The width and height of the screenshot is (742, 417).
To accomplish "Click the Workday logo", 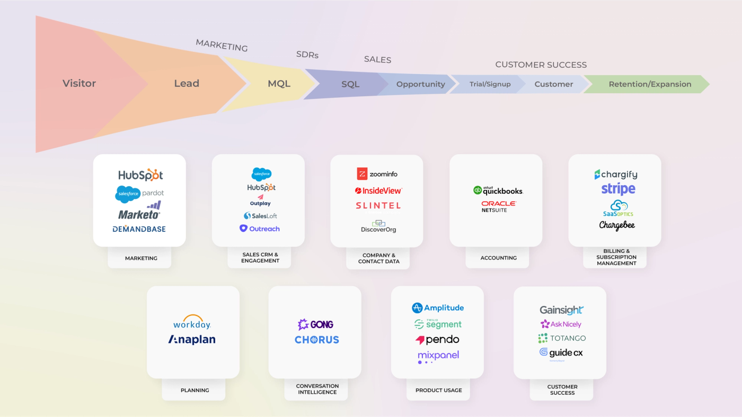I will click(192, 322).
